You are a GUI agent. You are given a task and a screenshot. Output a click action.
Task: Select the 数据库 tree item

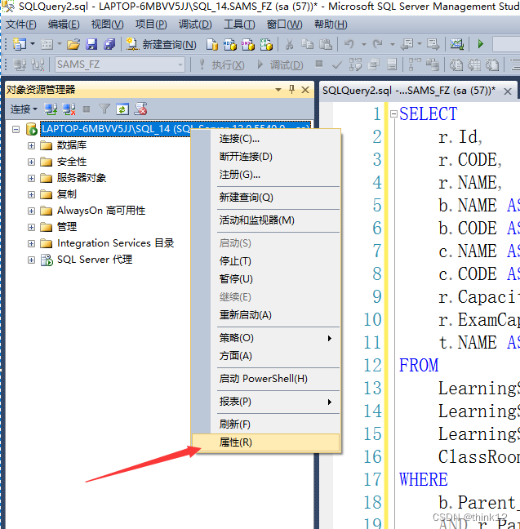point(72,145)
